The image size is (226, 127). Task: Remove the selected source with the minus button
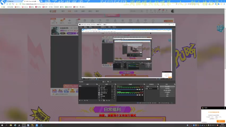click(x=102, y=100)
